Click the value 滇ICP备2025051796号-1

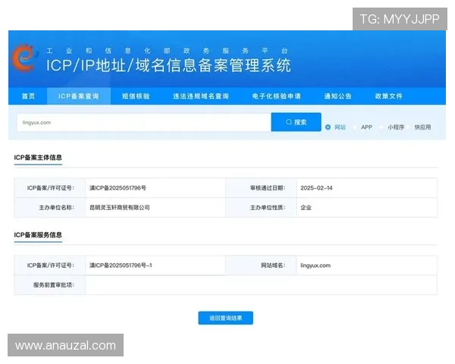click(x=121, y=265)
